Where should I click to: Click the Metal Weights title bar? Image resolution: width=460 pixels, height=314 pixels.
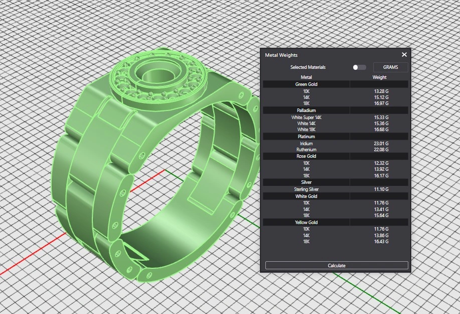coord(326,55)
